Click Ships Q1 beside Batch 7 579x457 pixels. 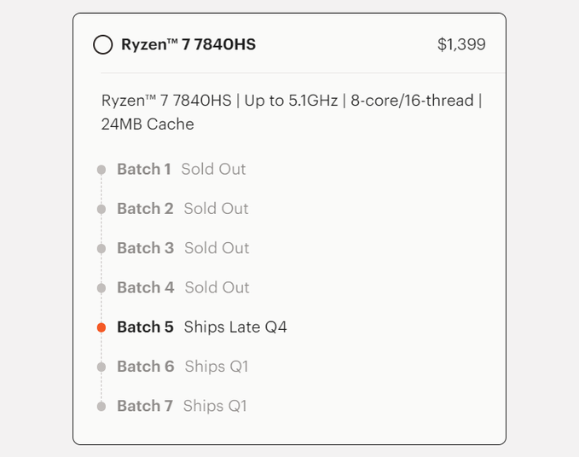click(215, 406)
